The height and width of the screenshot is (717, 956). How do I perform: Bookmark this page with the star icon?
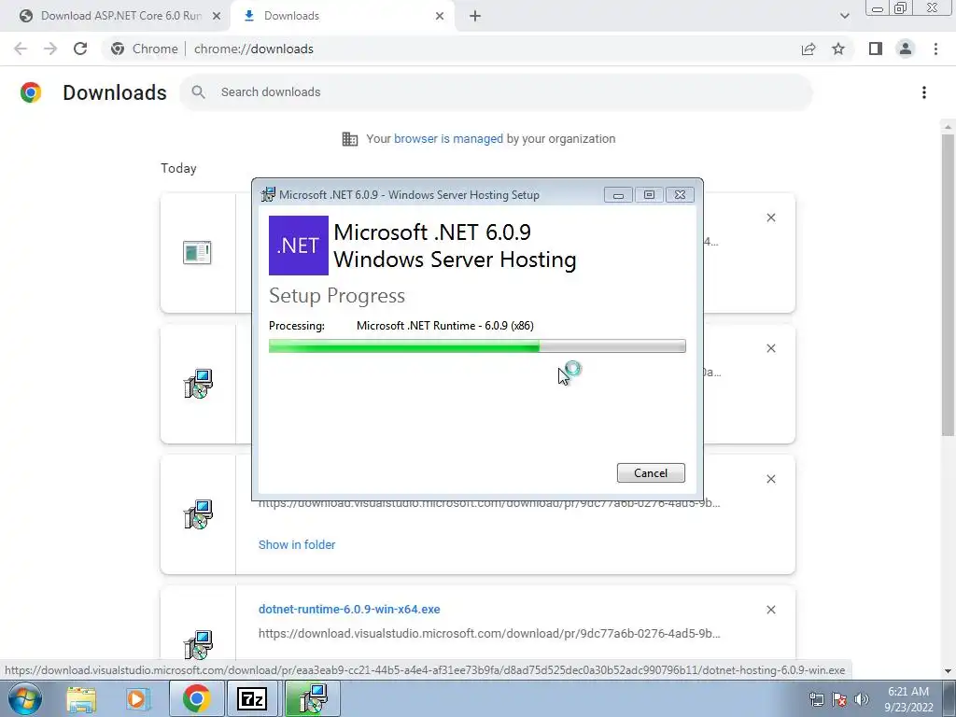(x=838, y=49)
